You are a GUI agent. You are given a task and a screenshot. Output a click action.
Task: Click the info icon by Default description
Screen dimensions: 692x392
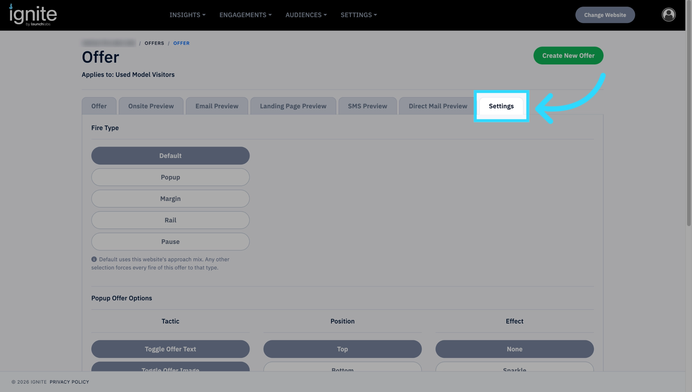(x=94, y=259)
